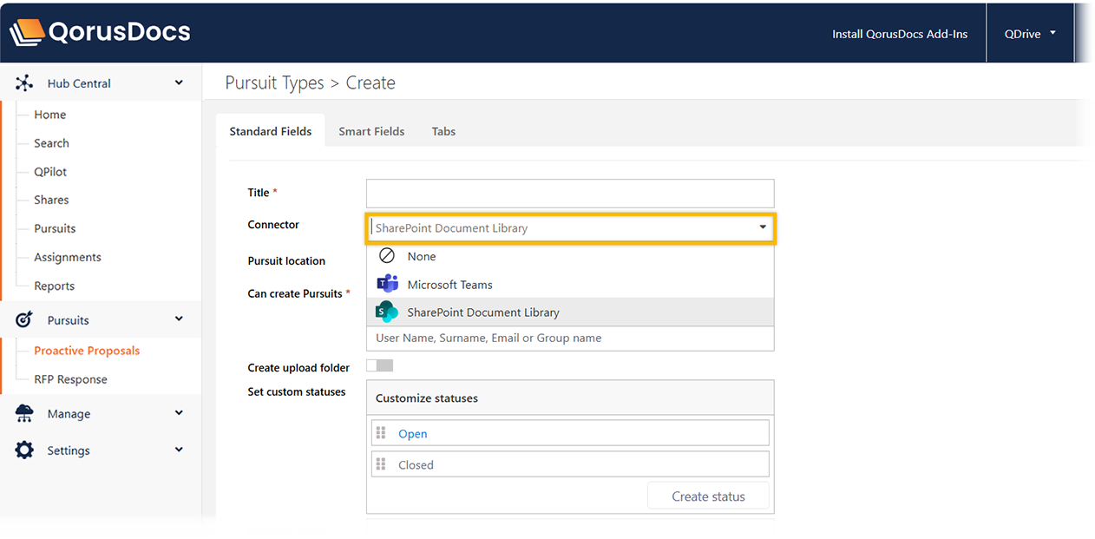The image size is (1095, 539).
Task: Expand the Manage section chevron
Action: pos(179,413)
